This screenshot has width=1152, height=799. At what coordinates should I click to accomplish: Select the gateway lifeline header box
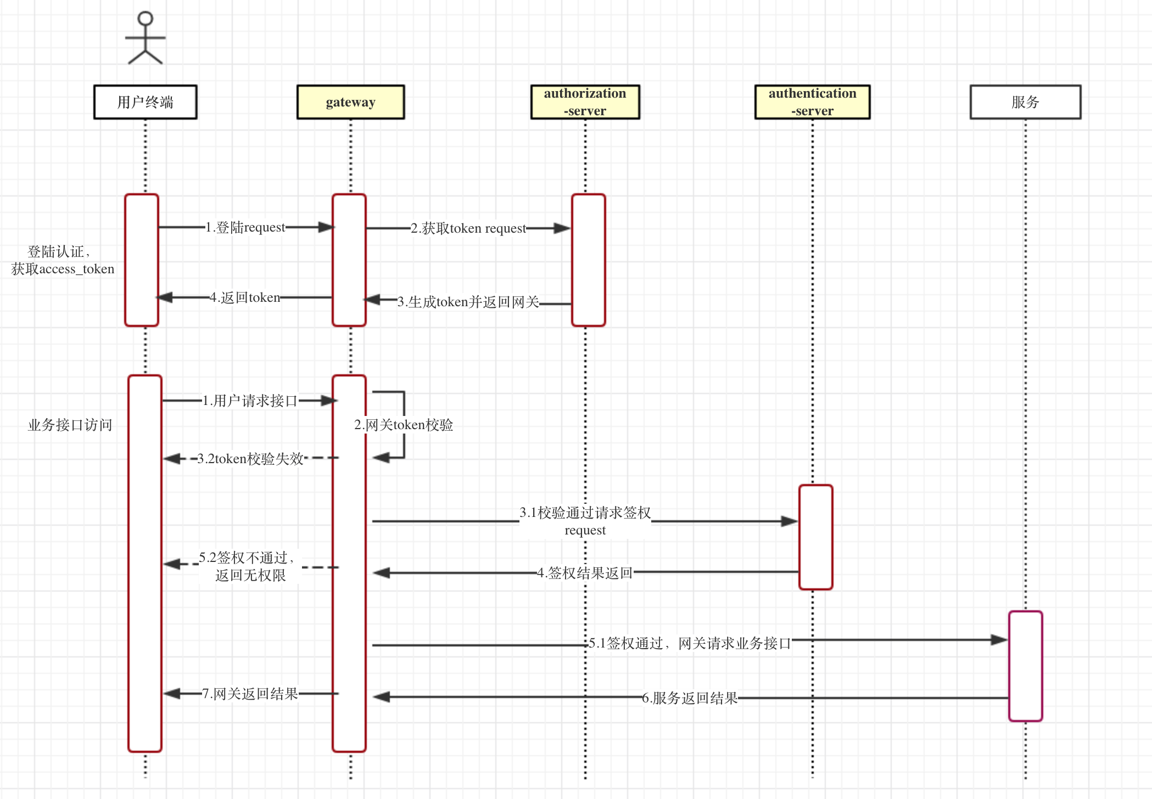click(350, 102)
